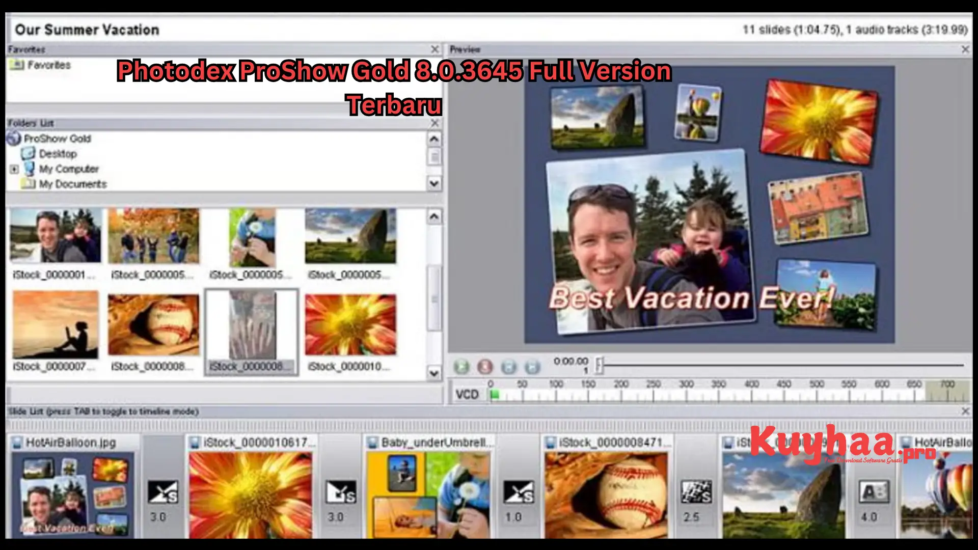Click the up arrow of the file thumbnails scrollbar
This screenshot has width=978, height=550.
434,217
